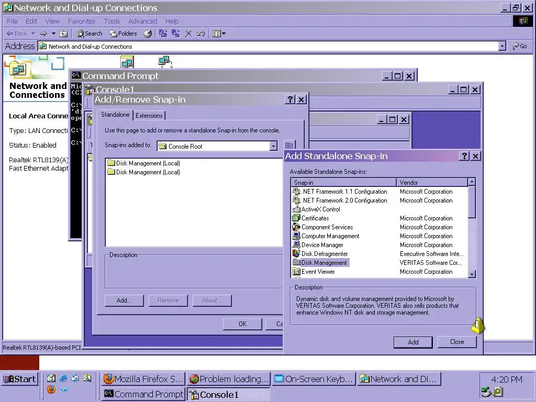The image size is (536, 402).
Task: Select Computer Management snap-in
Action: [x=326, y=236]
